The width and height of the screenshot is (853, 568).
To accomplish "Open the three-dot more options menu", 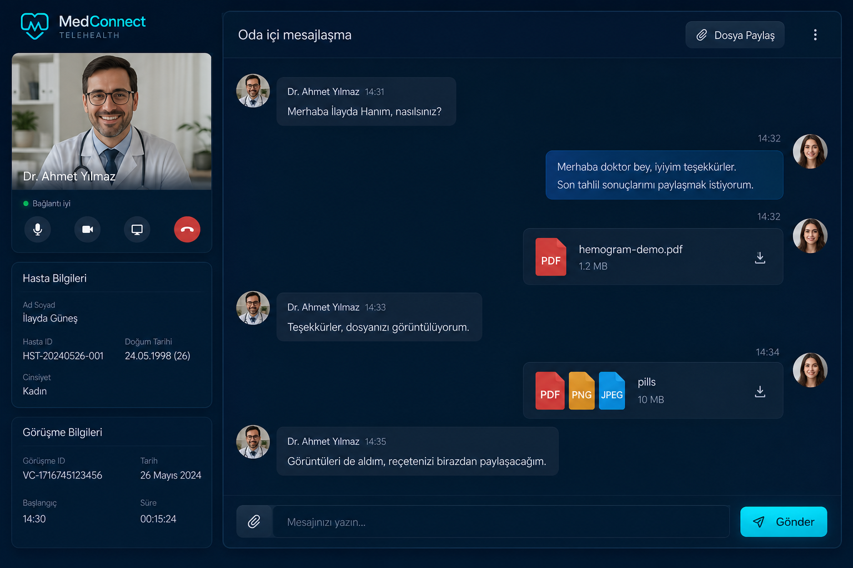I will point(815,35).
